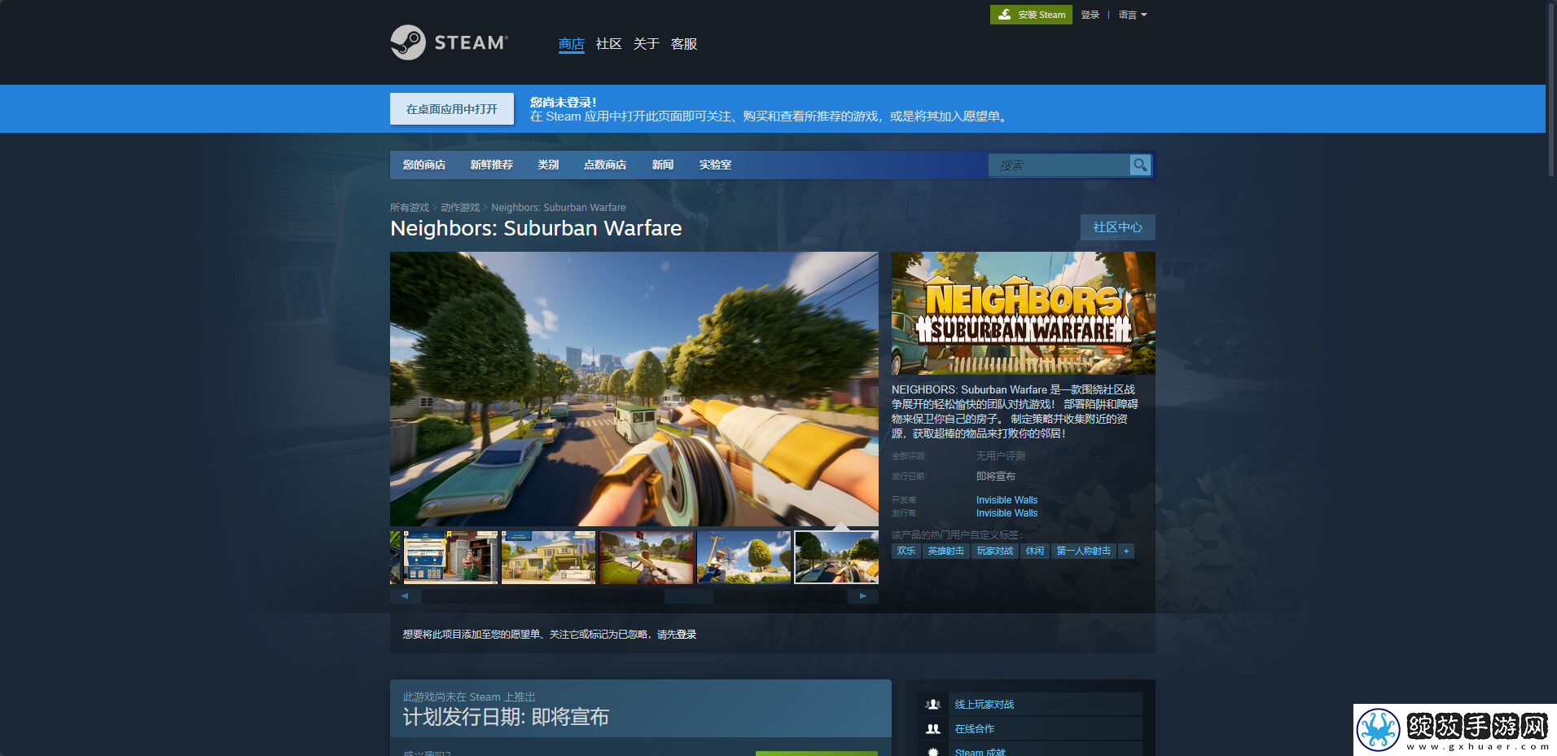
Task: Click the Steam achievements icon
Action: pos(933,751)
